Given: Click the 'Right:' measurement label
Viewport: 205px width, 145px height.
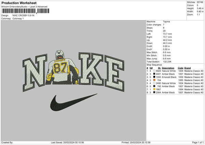Looking at the screenshot, I should 149,37.
